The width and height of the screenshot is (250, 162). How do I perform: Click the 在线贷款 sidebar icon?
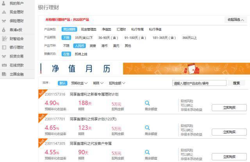(x=4, y=65)
